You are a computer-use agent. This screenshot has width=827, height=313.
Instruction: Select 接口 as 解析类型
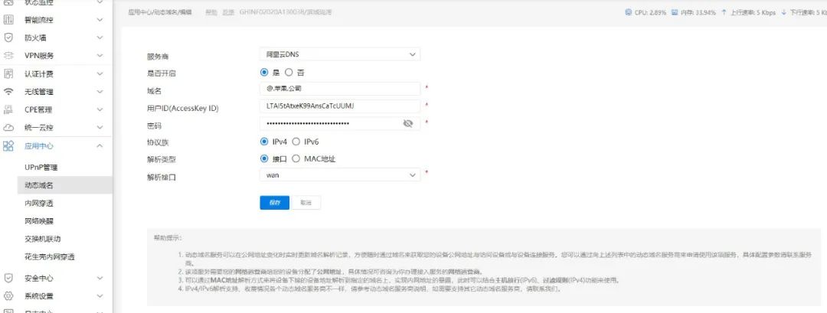tap(264, 158)
